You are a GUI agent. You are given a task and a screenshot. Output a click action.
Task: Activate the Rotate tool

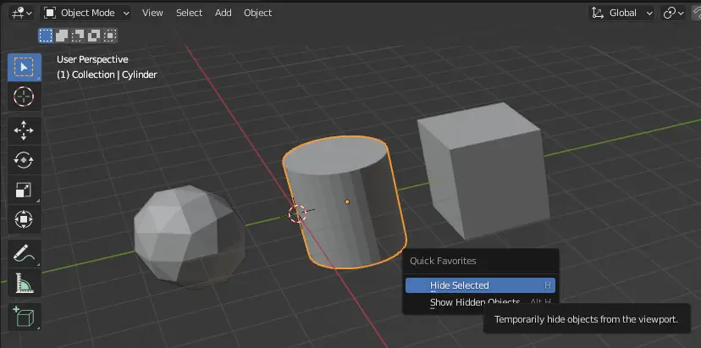tap(25, 160)
